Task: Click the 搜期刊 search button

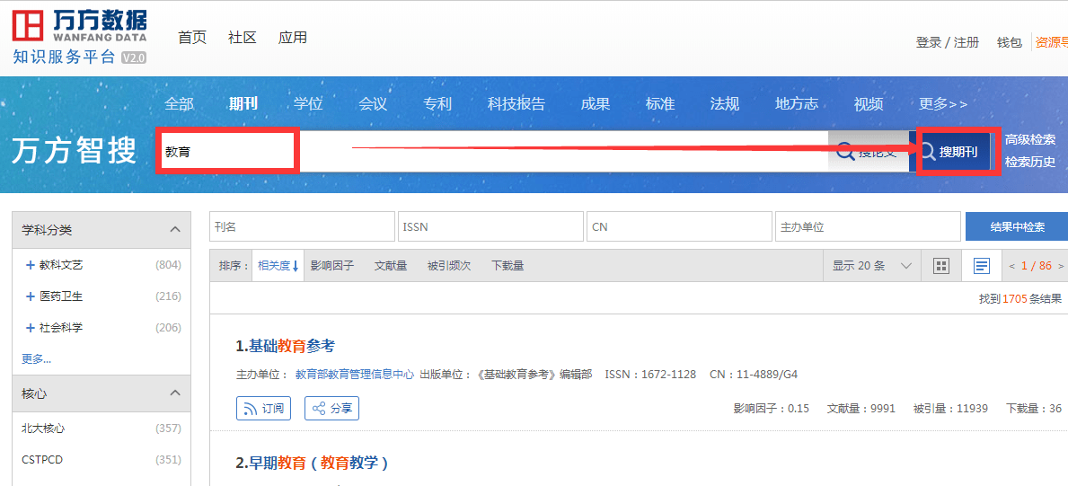Action: (x=949, y=151)
